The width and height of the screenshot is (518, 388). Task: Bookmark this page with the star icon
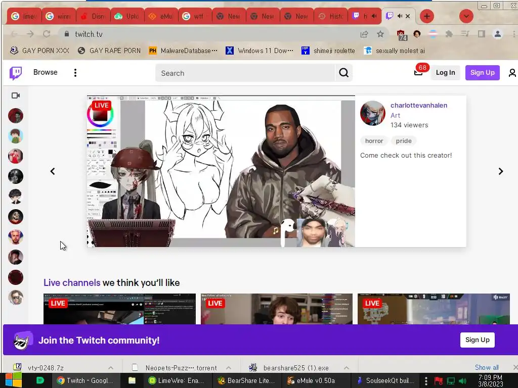(x=380, y=34)
